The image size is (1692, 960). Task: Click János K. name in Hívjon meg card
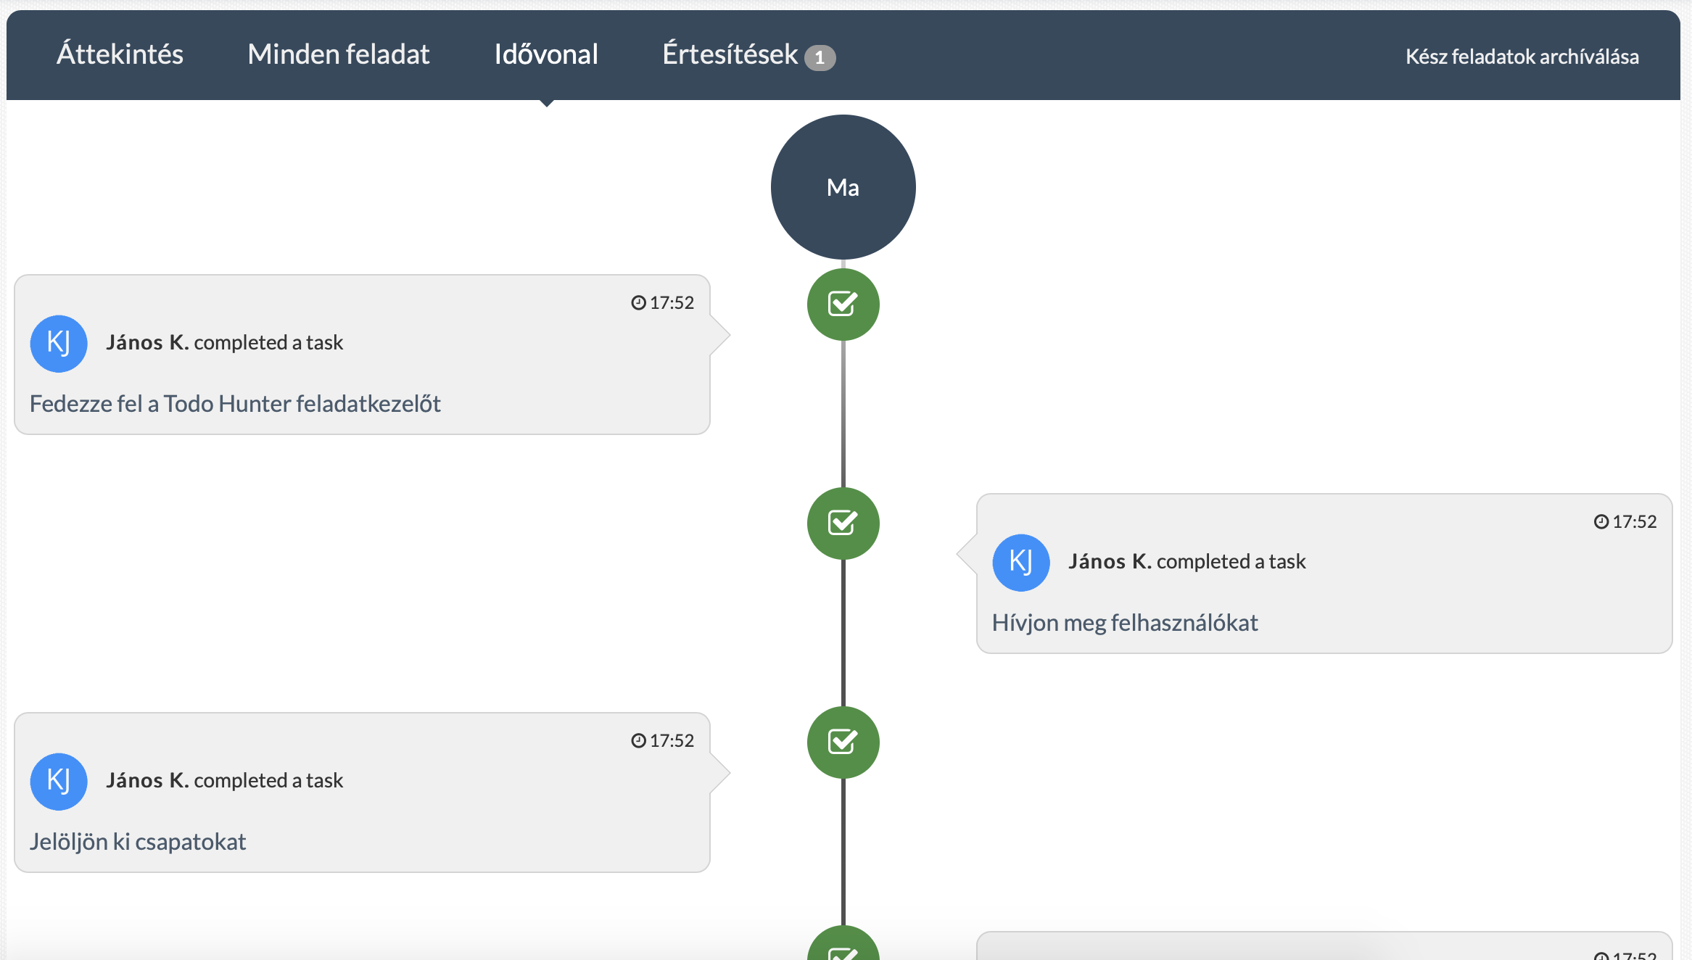click(x=1110, y=561)
